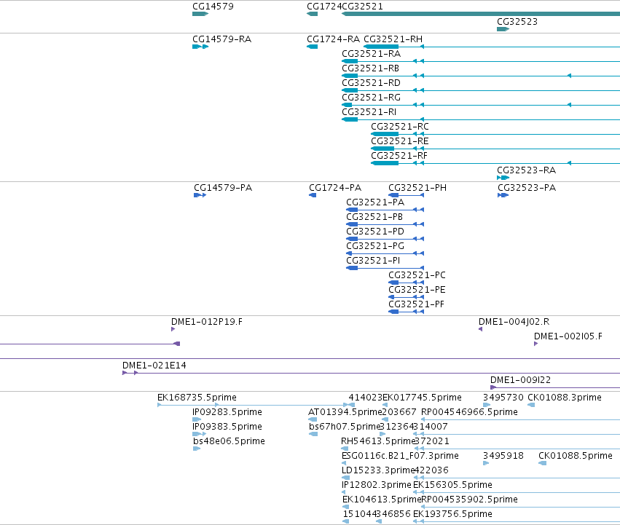The height and width of the screenshot is (525, 620).
Task: Click the CG32521-PE protein label
Action: click(417, 290)
